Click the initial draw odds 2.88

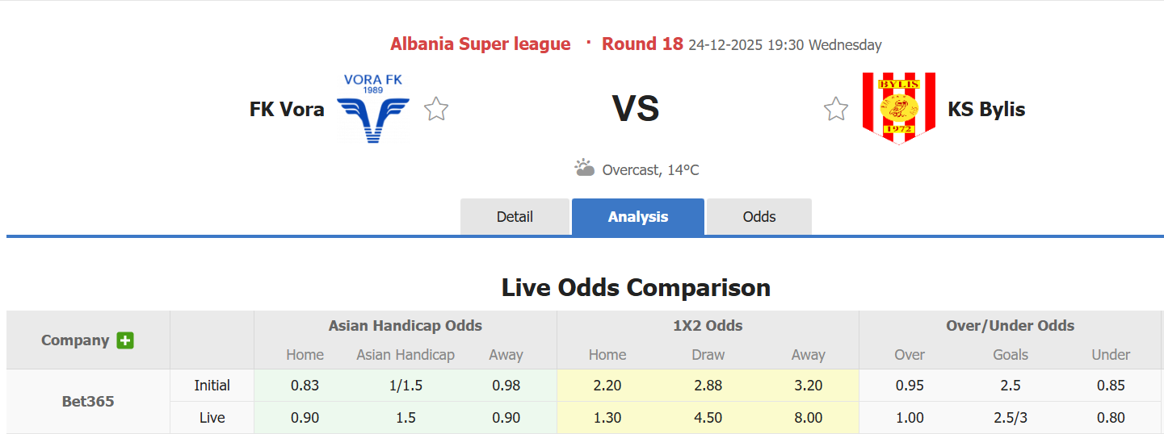click(x=708, y=386)
